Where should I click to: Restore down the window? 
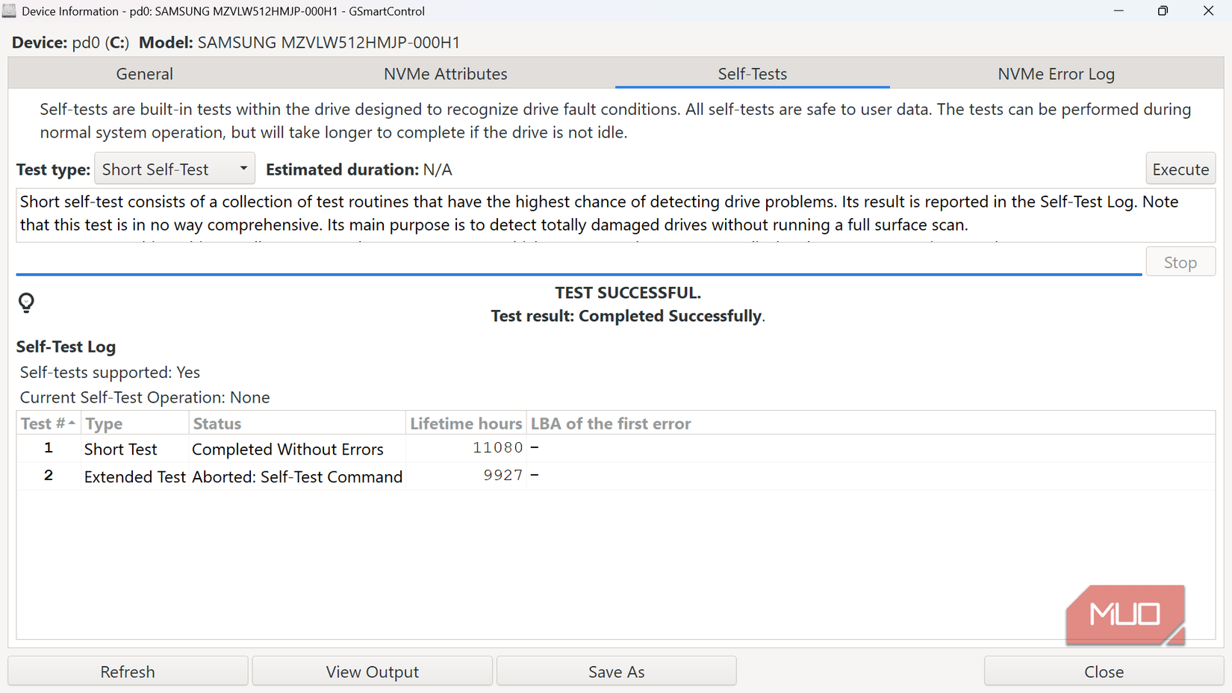pyautogui.click(x=1163, y=10)
